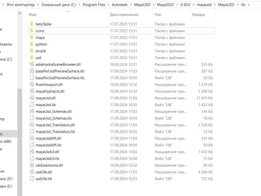Click the navigation pane scrollbar thumb
Viewport: 261px width, 196px height.
tap(20, 142)
